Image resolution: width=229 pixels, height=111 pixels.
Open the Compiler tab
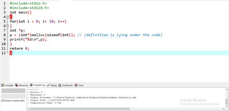pyautogui.click(x=7, y=86)
